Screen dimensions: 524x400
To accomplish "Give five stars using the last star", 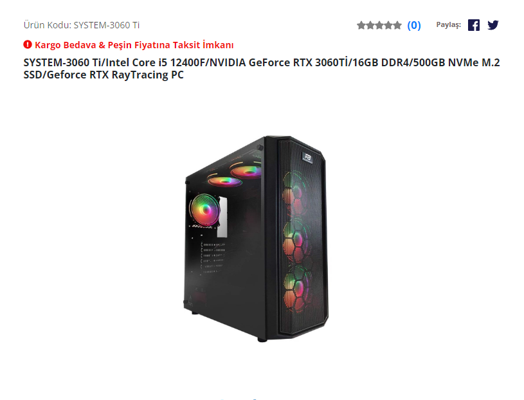I will point(397,25).
